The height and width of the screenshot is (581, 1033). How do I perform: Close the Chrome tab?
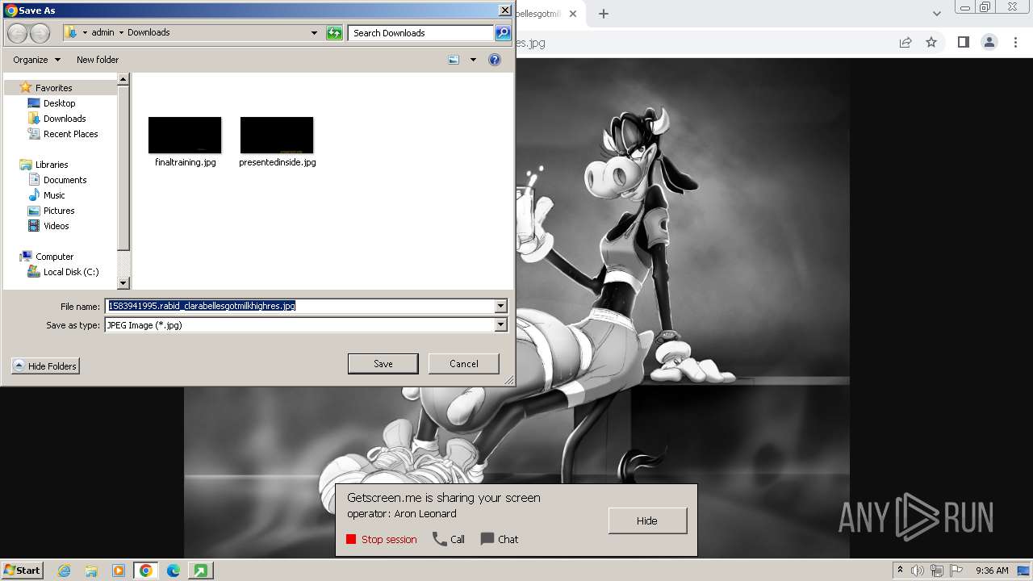tap(573, 14)
